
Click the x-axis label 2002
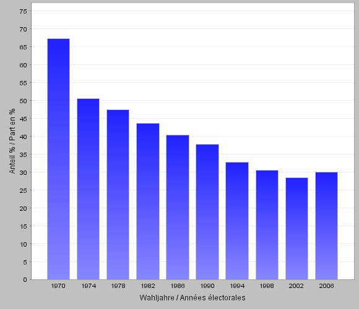pos(296,286)
